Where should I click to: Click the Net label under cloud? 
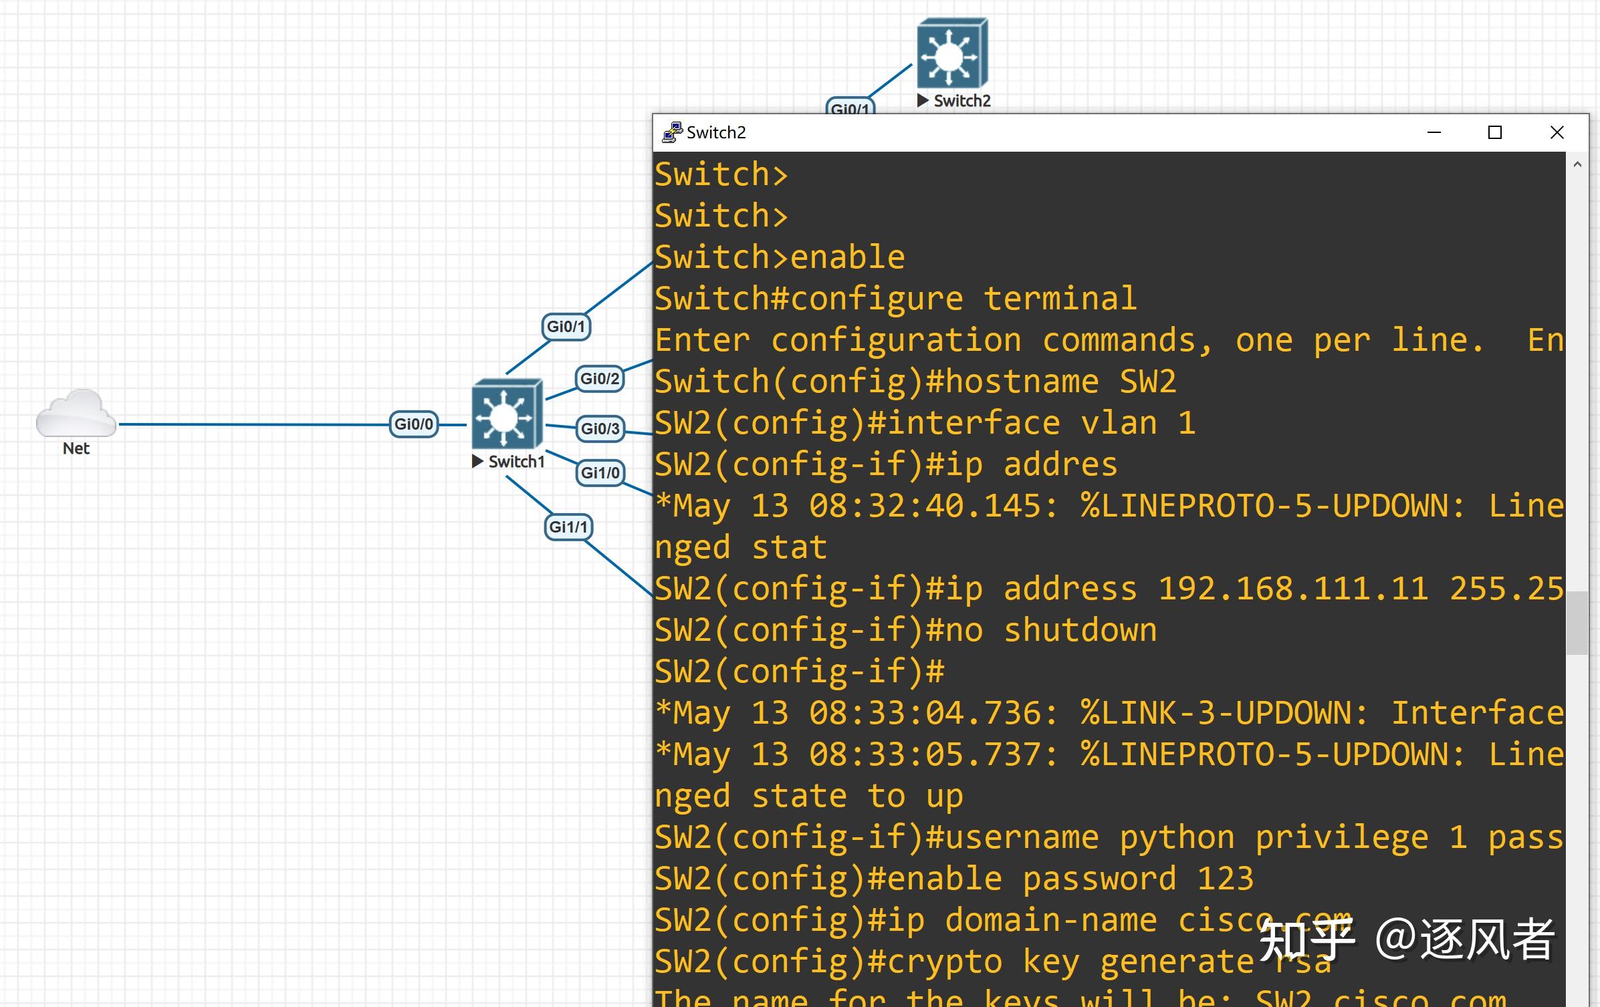tap(76, 448)
